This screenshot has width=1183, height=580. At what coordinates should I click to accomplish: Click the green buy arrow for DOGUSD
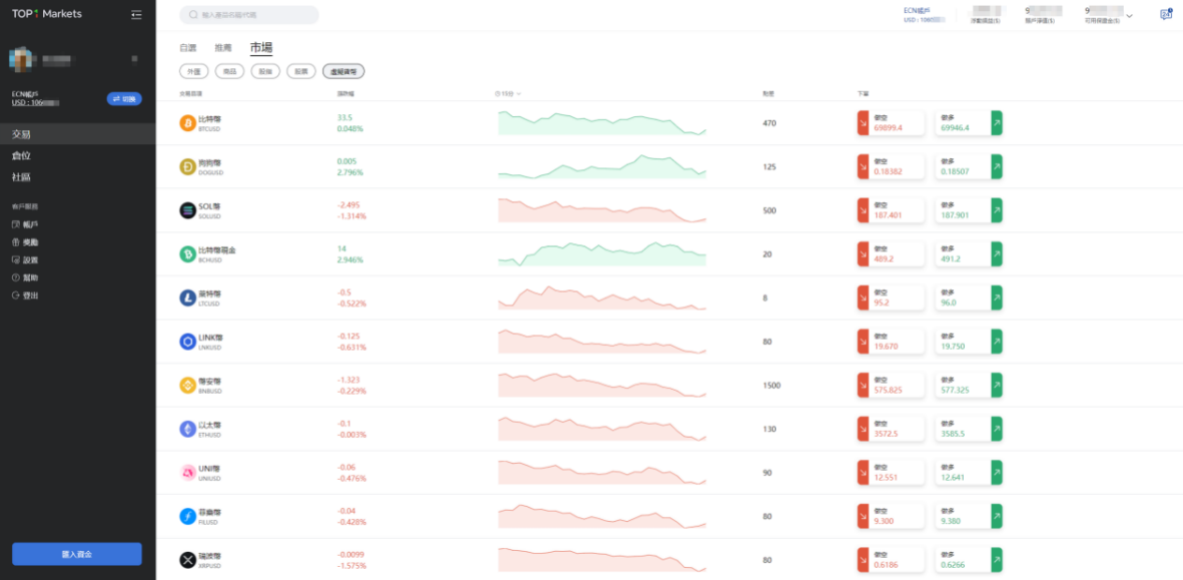click(997, 167)
